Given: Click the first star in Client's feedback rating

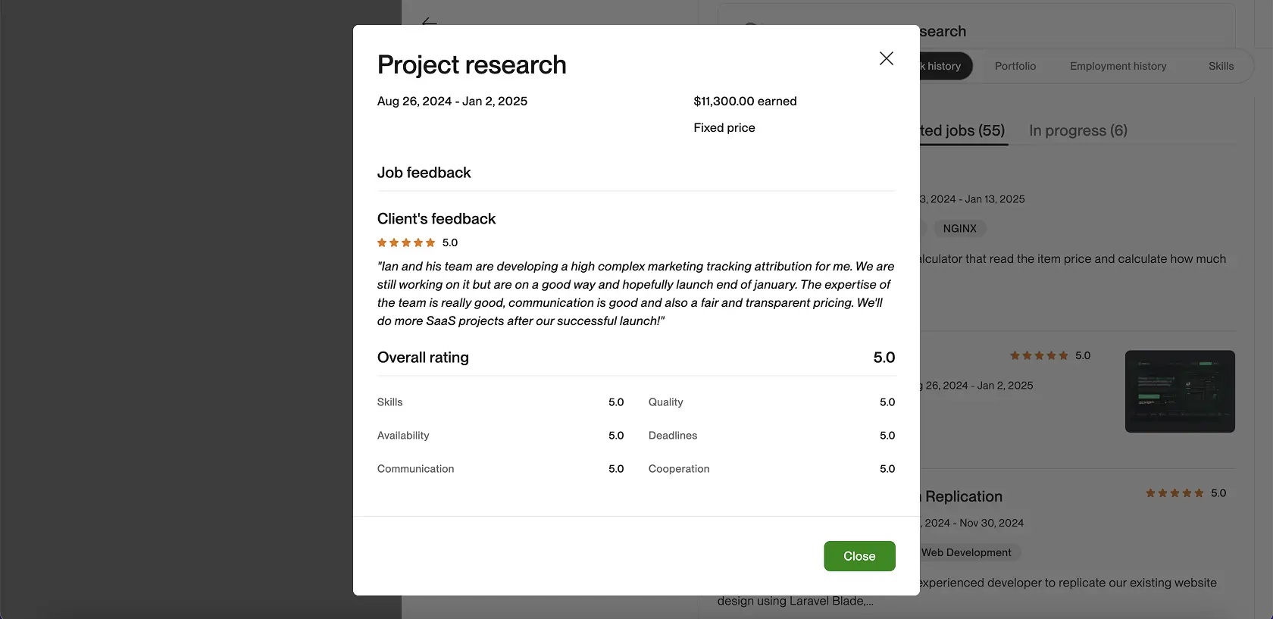Looking at the screenshot, I should click(x=381, y=242).
